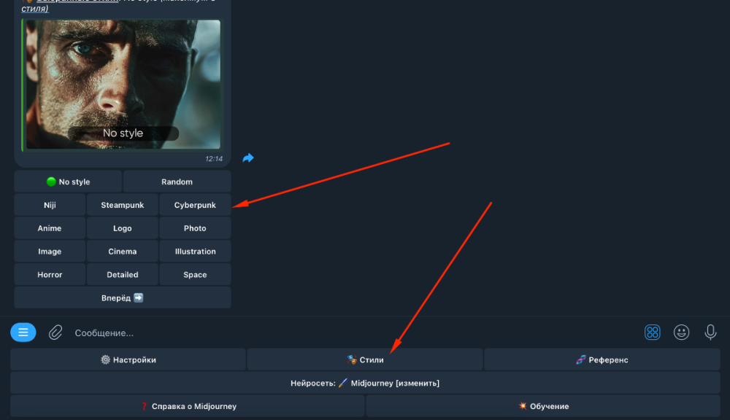Click the microphone voice message icon

pos(710,332)
